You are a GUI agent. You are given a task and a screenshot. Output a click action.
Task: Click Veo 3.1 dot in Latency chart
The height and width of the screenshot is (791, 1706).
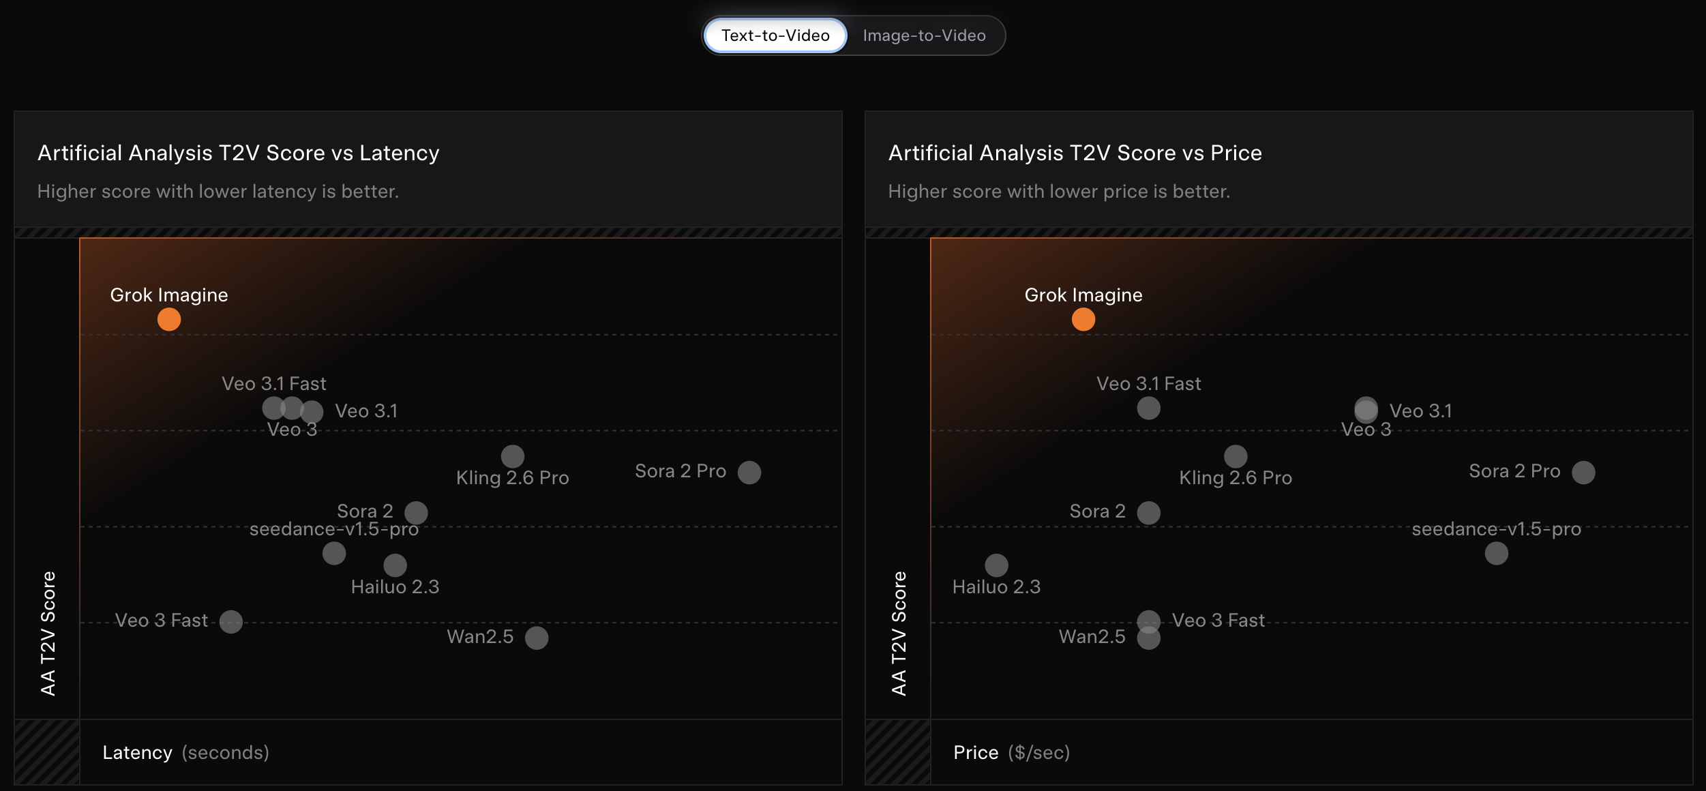pyautogui.click(x=313, y=411)
